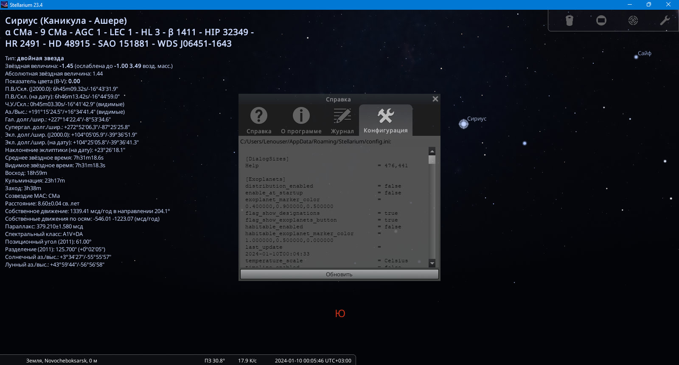Click the Расстояние: 8.60±0.04 св. лет line
Image resolution: width=679 pixels, height=365 pixels.
point(42,203)
